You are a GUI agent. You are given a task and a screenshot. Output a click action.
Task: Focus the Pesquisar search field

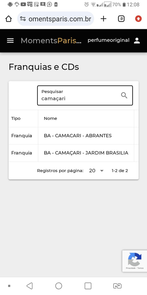(x=85, y=96)
